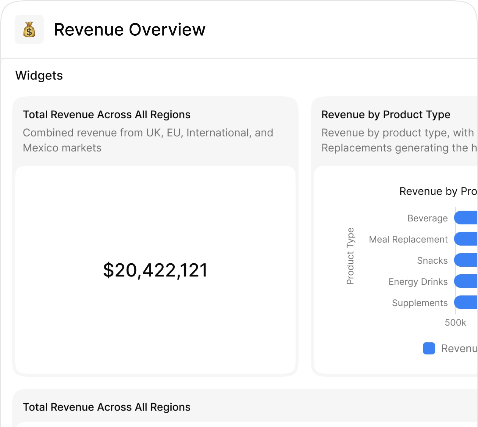The width and height of the screenshot is (478, 427).
Task: Click the money bag dashboard icon
Action: click(x=29, y=30)
